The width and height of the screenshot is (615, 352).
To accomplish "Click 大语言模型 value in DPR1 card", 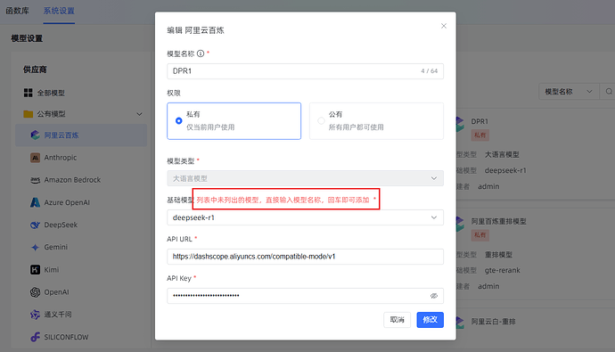I will pos(502,154).
